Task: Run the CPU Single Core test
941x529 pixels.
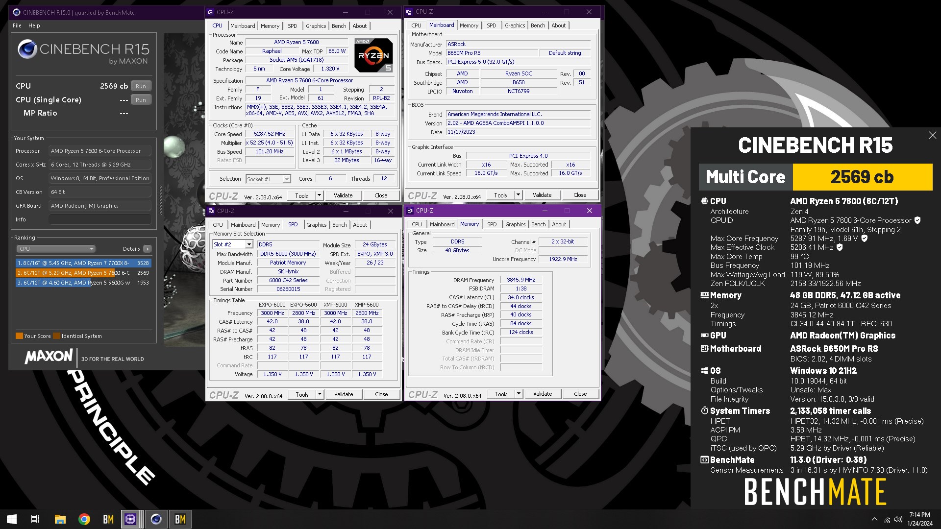Action: [x=141, y=100]
